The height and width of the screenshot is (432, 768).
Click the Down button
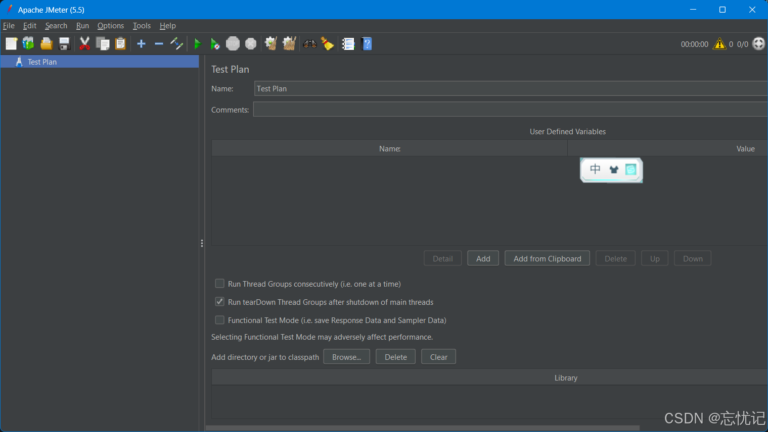click(693, 258)
